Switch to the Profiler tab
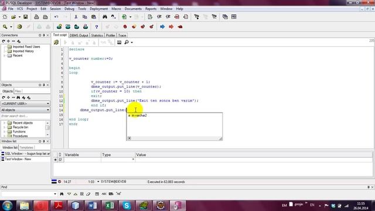The image size is (375, 211). point(111,35)
